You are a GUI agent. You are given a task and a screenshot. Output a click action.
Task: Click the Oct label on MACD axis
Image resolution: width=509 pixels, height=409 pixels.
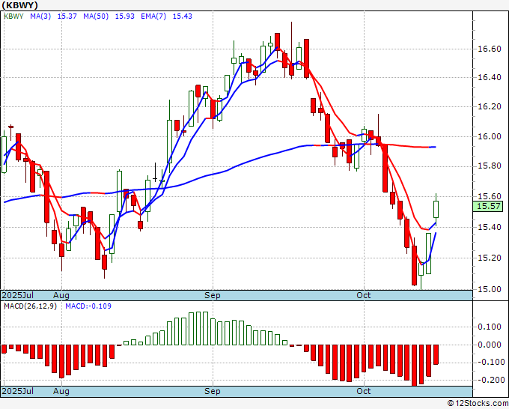(x=364, y=391)
